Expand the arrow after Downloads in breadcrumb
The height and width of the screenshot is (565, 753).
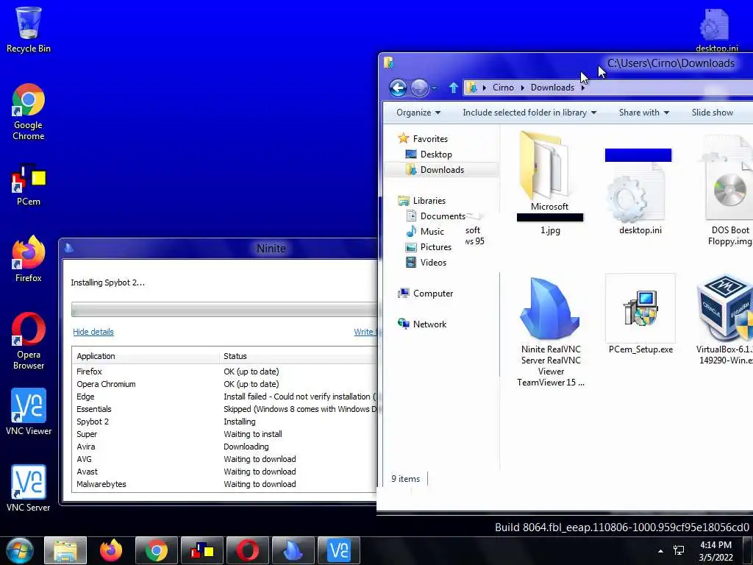582,88
